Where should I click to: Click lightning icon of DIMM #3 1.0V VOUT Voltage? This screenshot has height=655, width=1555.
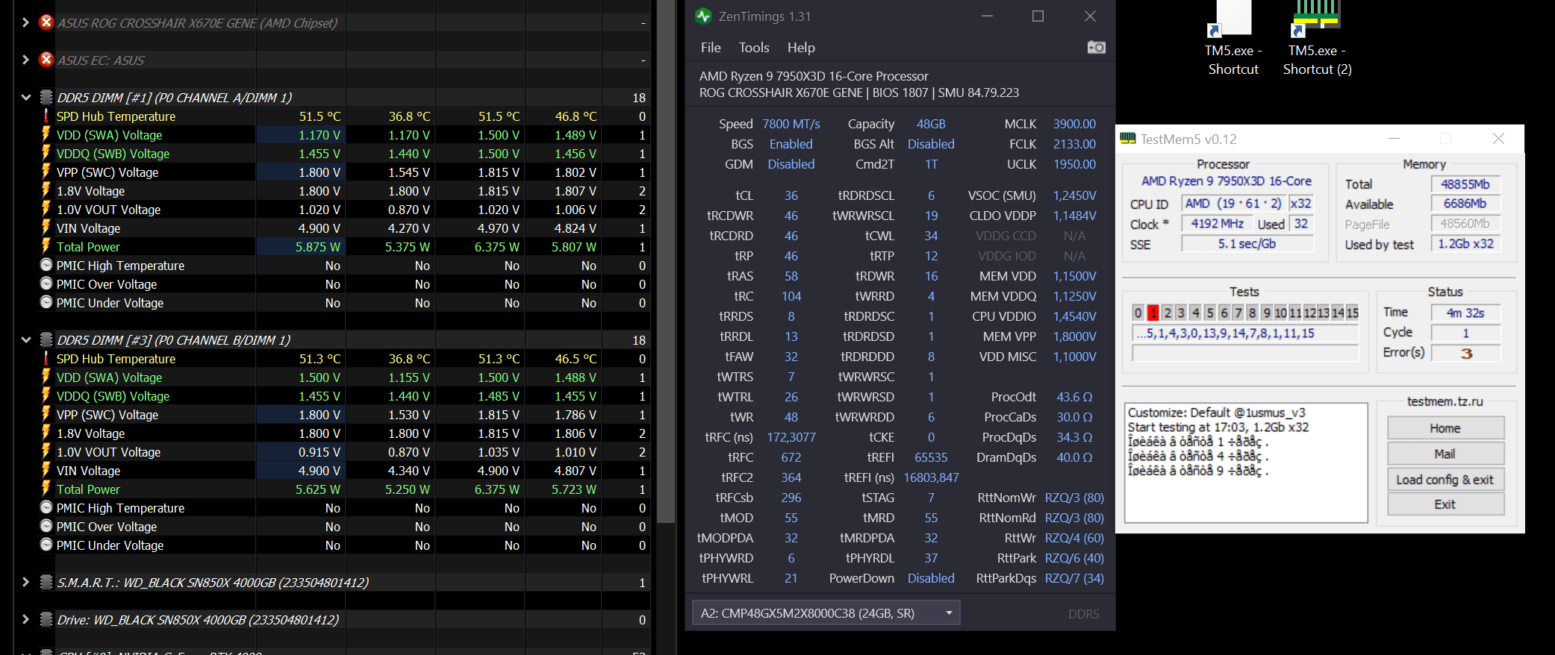(x=46, y=451)
